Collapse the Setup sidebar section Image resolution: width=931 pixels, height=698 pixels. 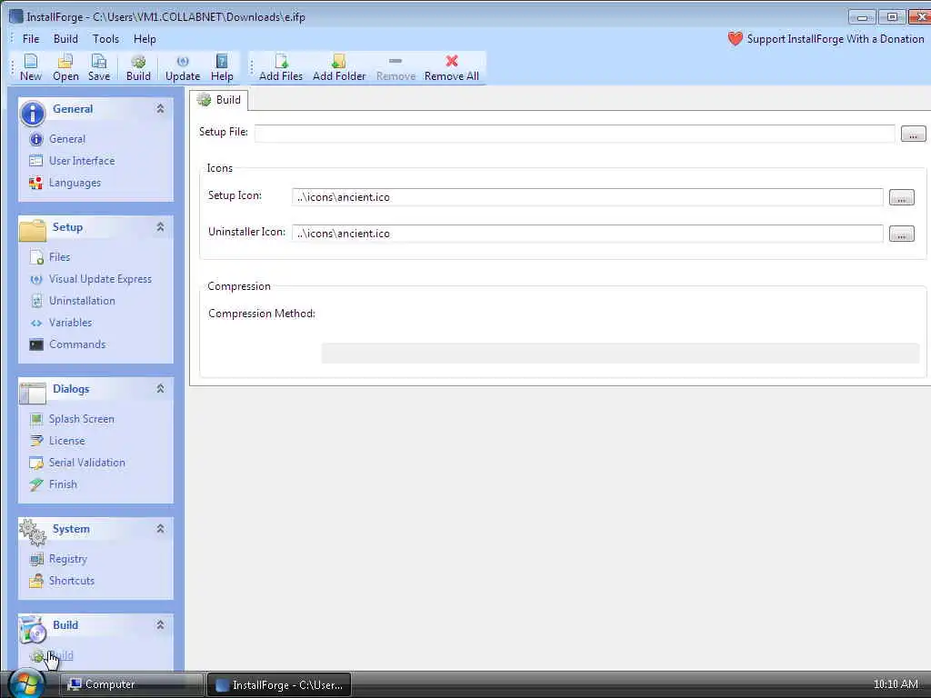click(x=160, y=226)
